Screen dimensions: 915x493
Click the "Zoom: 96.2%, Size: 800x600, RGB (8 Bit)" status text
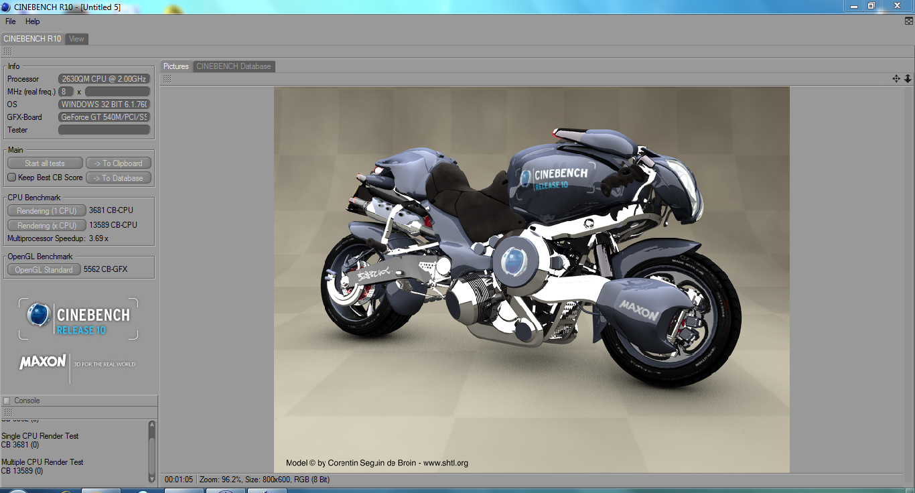point(265,480)
